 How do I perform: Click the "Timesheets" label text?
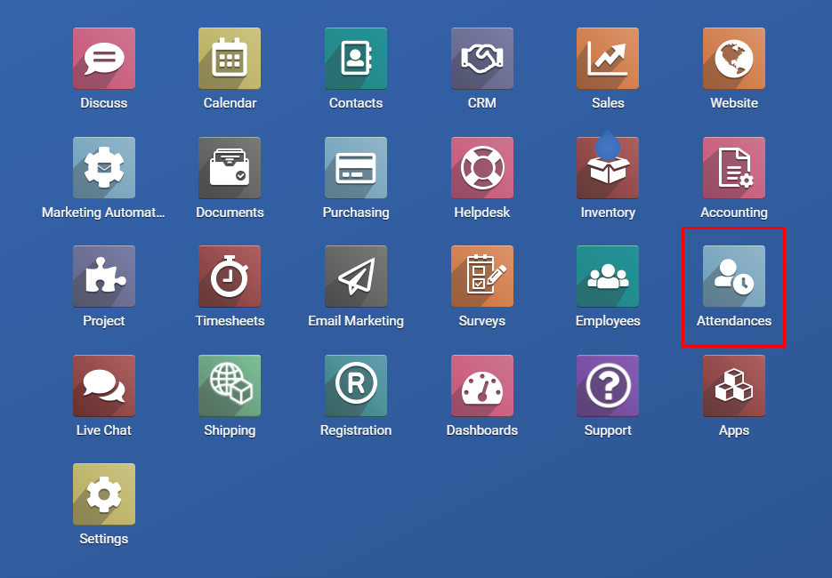coord(230,321)
